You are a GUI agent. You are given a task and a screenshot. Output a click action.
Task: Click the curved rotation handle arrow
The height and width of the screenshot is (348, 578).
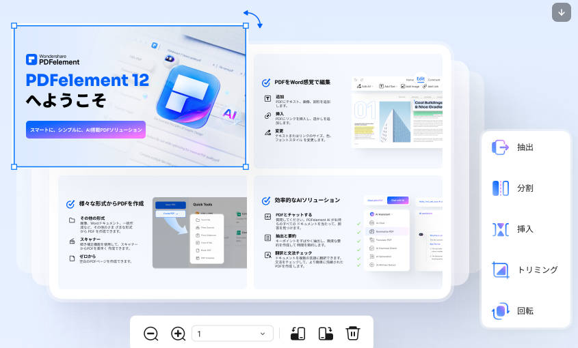253,18
